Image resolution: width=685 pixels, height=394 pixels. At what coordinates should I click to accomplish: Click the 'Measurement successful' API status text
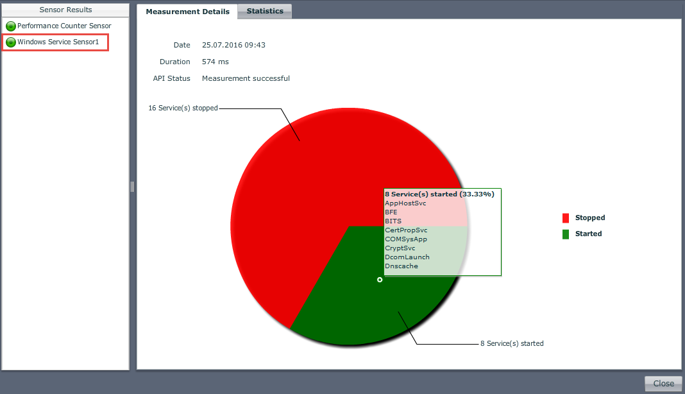[x=246, y=79]
